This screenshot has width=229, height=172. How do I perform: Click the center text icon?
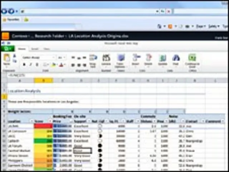pos(79,65)
